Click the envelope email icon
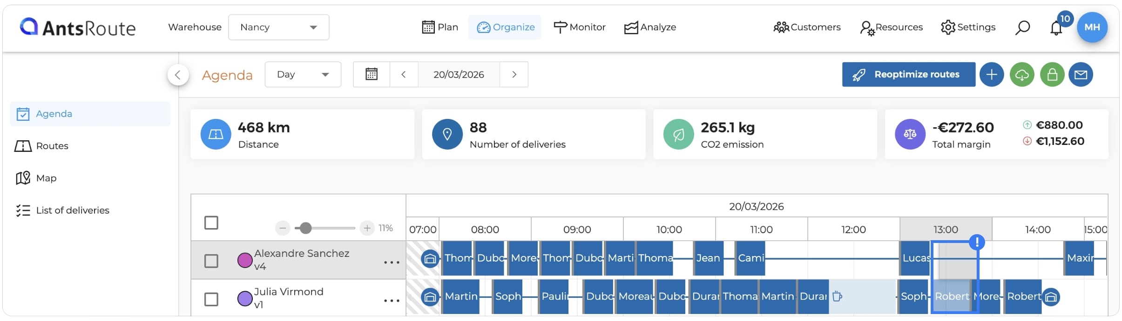Viewport: 1122px width, 321px height. (1081, 74)
